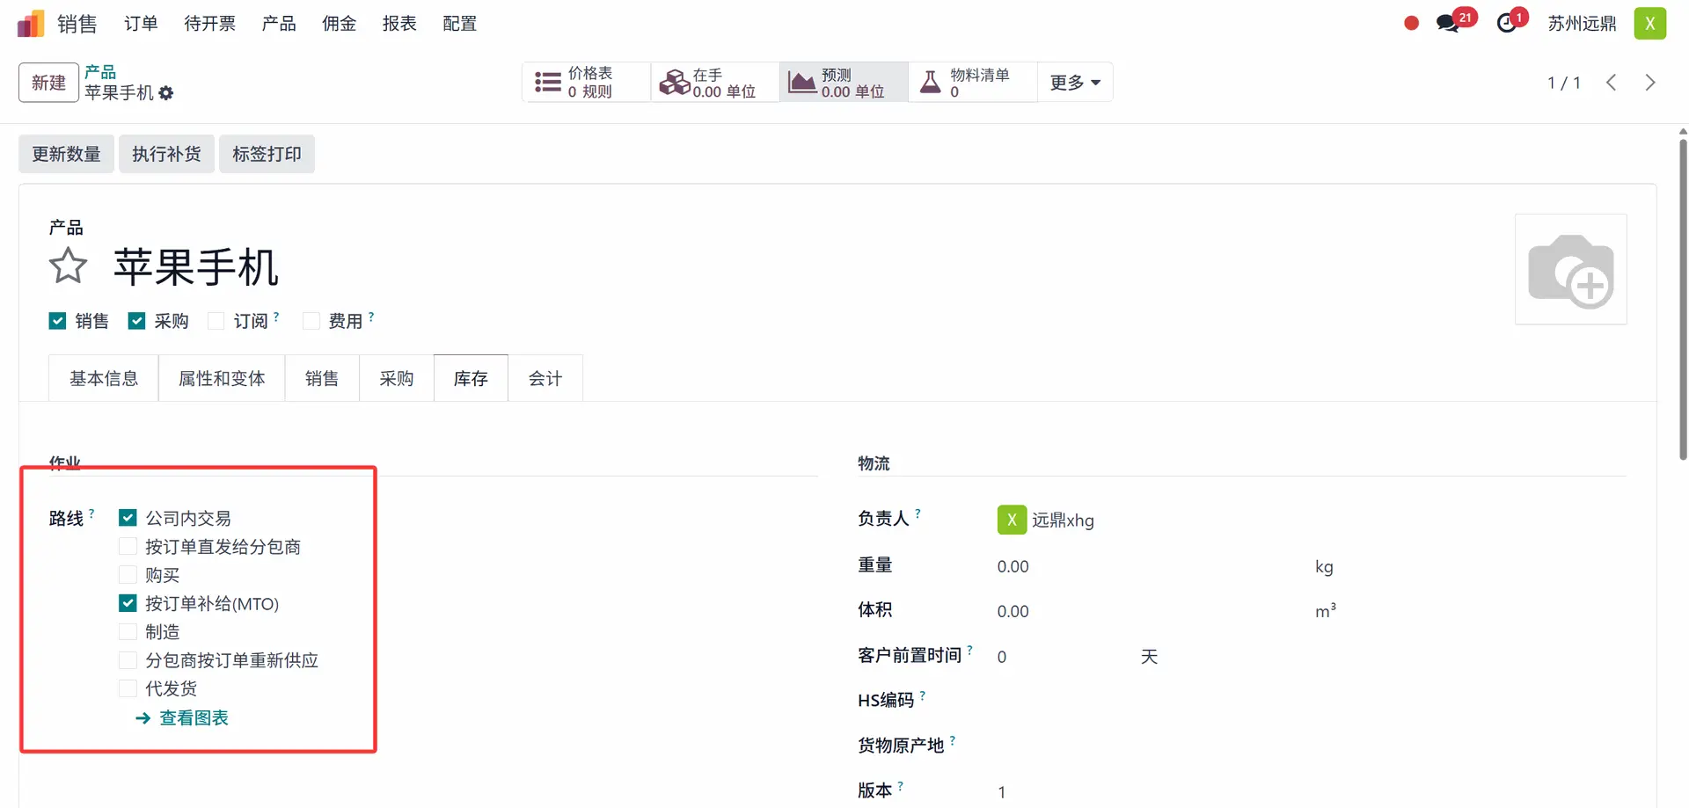The width and height of the screenshot is (1689, 808).
Task: Toggle the 订阅 checkbox
Action: click(x=216, y=321)
